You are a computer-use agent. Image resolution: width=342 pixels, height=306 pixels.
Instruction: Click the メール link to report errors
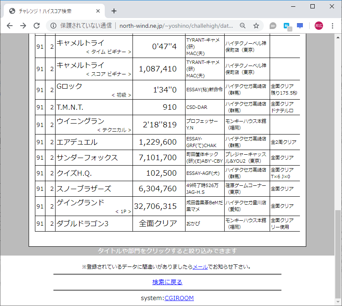coord(198,266)
